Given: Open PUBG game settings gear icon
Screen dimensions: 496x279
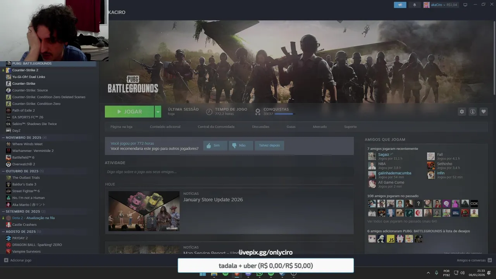Looking at the screenshot, I should pyautogui.click(x=462, y=112).
